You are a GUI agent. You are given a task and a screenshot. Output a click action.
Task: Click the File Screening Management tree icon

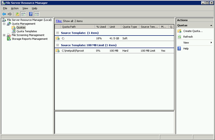point(9,35)
